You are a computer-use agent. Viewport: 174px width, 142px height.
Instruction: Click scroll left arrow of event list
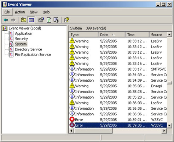(71, 131)
